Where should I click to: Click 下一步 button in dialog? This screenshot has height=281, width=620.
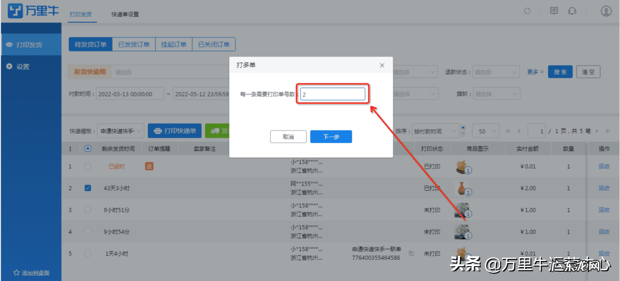coord(331,137)
